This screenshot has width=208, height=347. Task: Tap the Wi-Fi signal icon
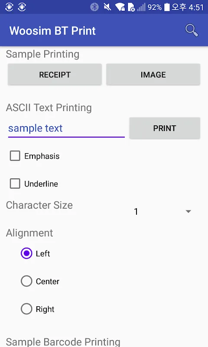[120, 7]
